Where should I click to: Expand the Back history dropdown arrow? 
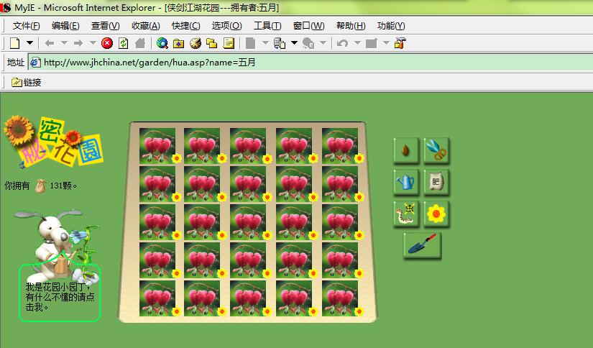(64, 43)
